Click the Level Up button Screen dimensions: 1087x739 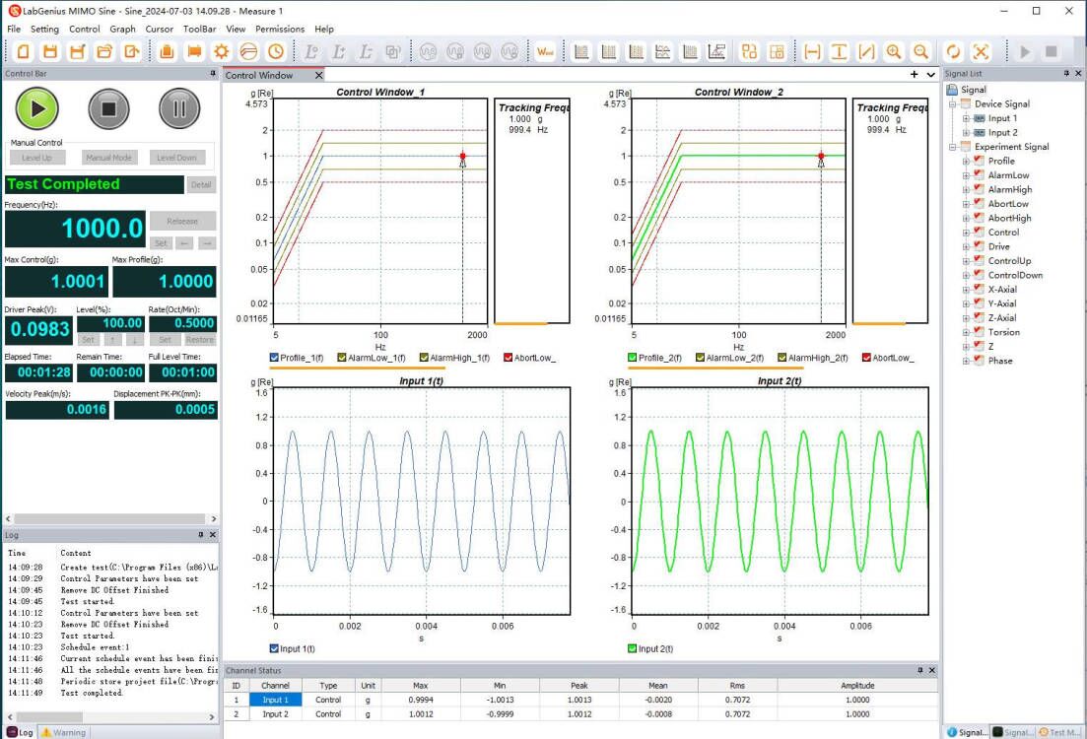click(x=37, y=158)
